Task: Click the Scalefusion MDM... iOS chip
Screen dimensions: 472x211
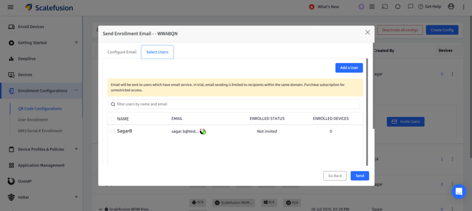Action: point(233,203)
